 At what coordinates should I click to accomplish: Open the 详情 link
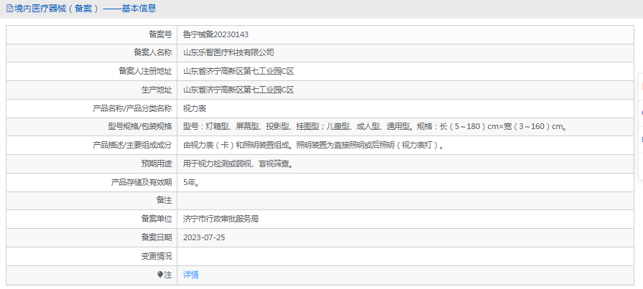click(x=190, y=275)
